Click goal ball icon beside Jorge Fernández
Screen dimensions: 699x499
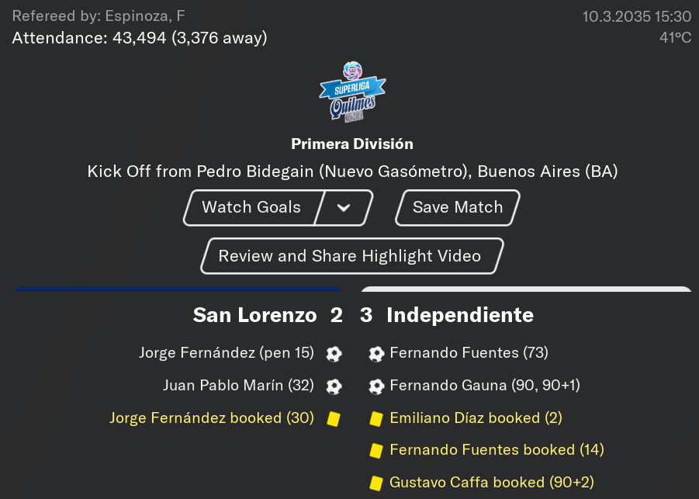click(x=334, y=354)
